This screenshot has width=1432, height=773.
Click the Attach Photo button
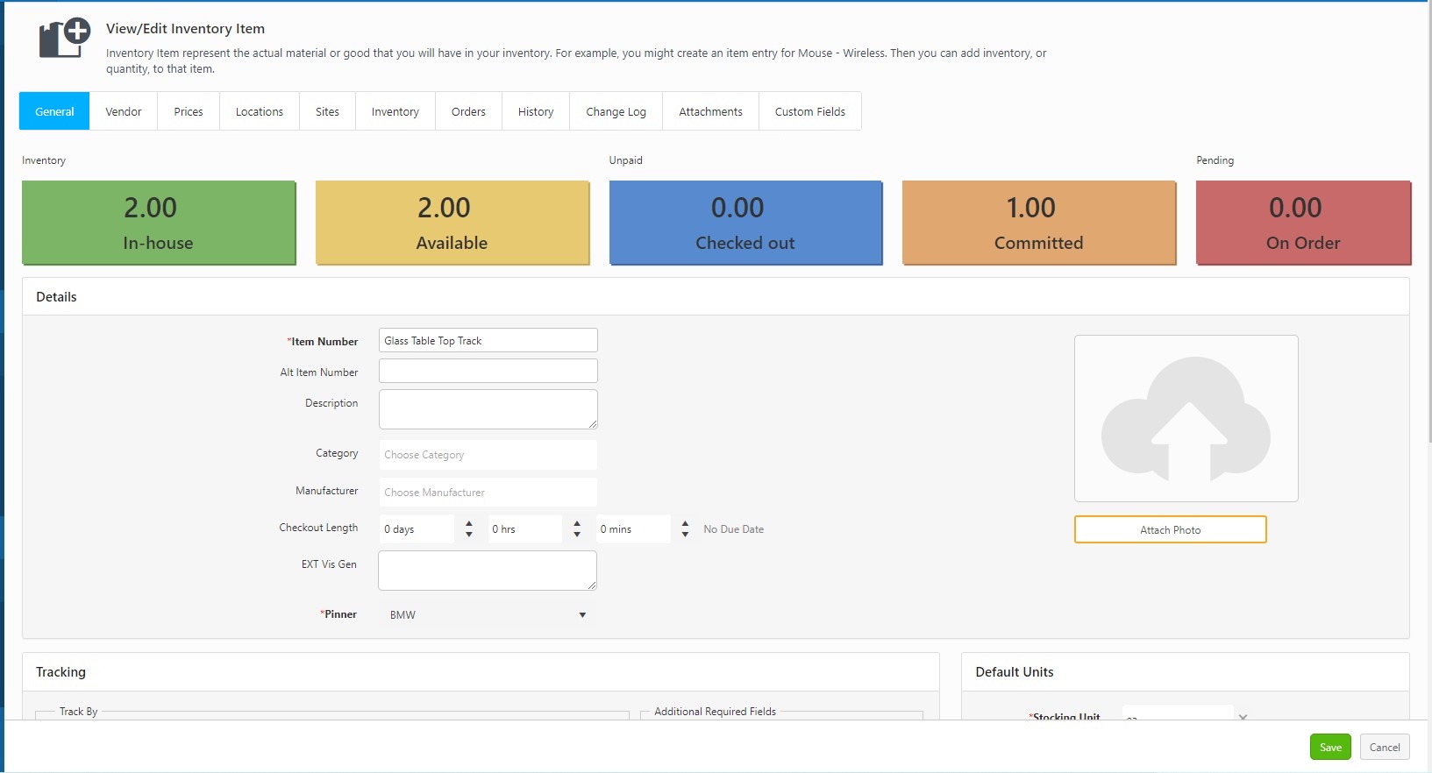click(x=1170, y=529)
